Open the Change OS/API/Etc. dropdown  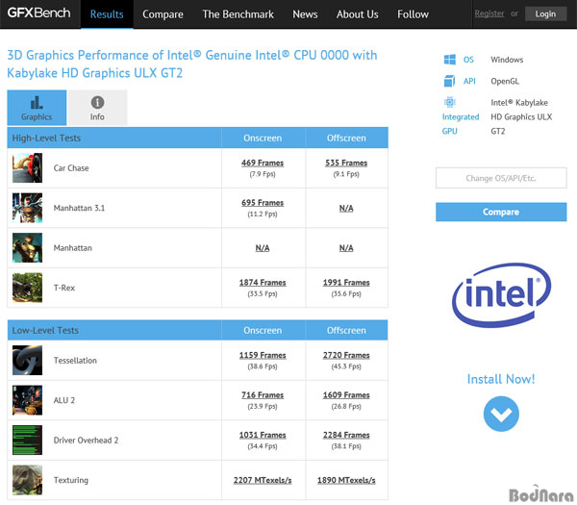(x=501, y=178)
